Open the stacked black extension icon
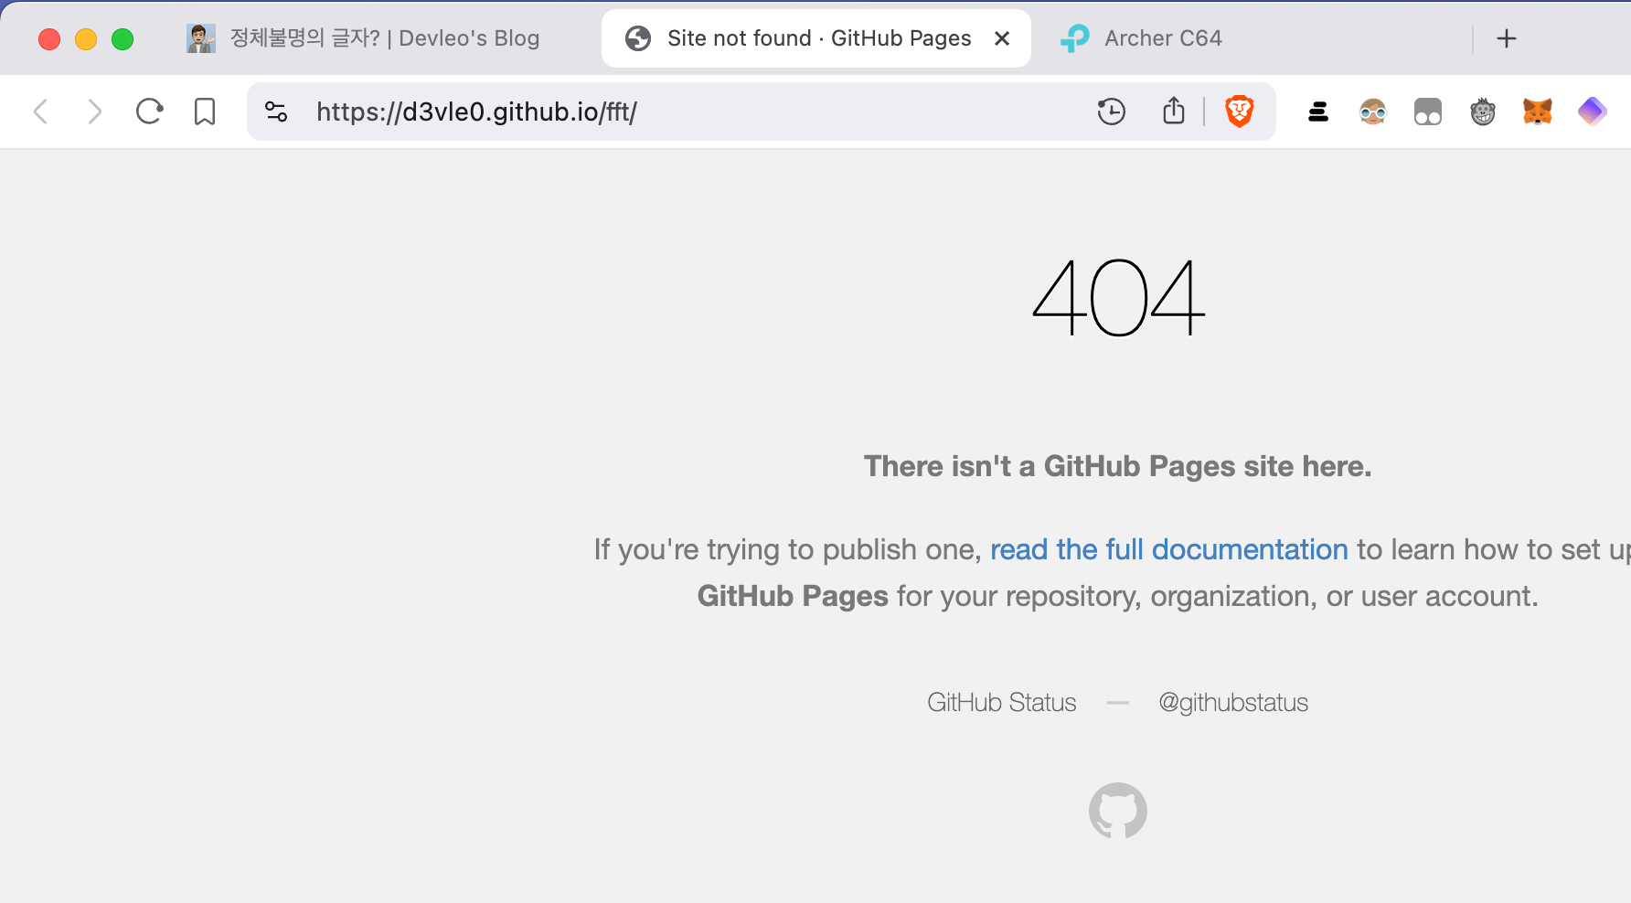 (1318, 112)
